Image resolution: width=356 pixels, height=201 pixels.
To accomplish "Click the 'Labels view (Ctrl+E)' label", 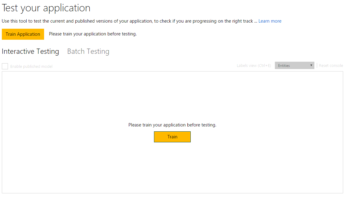I will tap(254, 66).
